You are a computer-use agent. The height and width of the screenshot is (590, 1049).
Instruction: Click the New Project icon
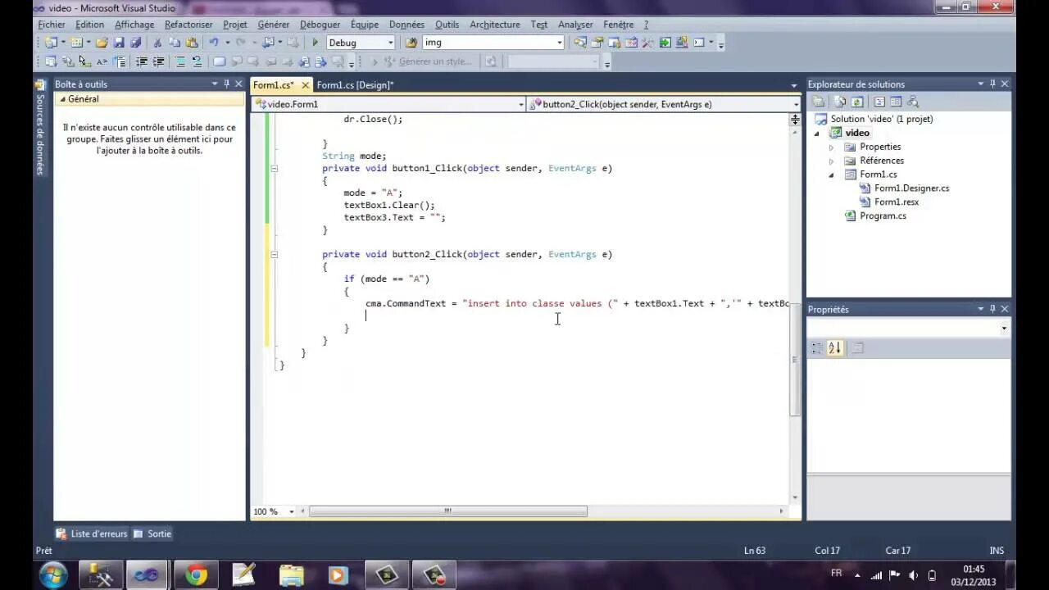pos(52,43)
